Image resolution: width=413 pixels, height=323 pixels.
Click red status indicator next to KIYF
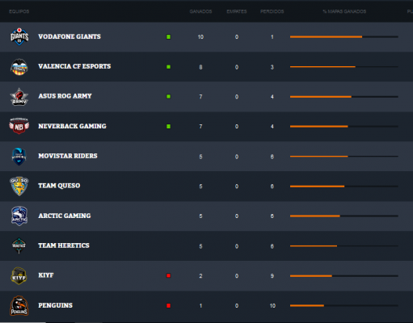169,275
